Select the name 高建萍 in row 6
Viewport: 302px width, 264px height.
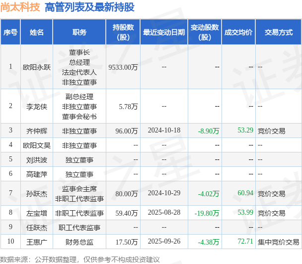pyautogui.click(x=37, y=174)
